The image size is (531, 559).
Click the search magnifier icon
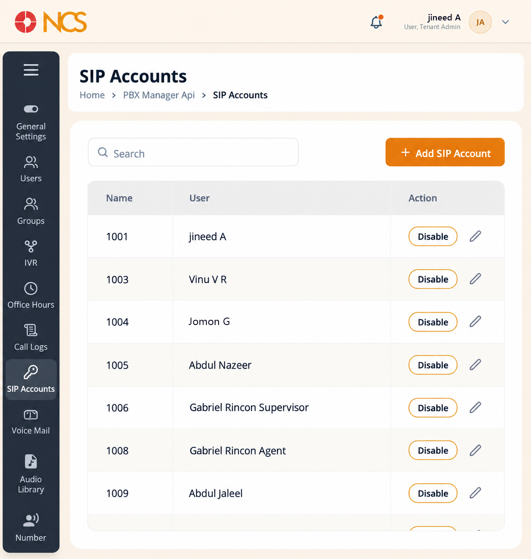pyautogui.click(x=103, y=152)
